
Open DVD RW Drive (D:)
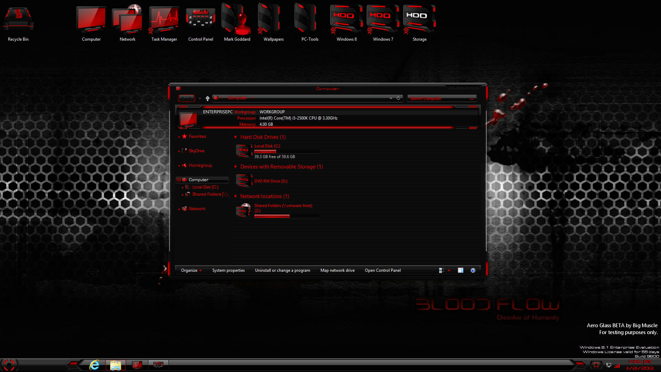click(271, 181)
